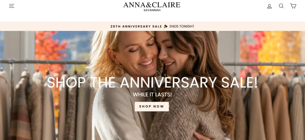
Task: Click the ENDS TONIGHT announcement text
Action: pos(182,26)
